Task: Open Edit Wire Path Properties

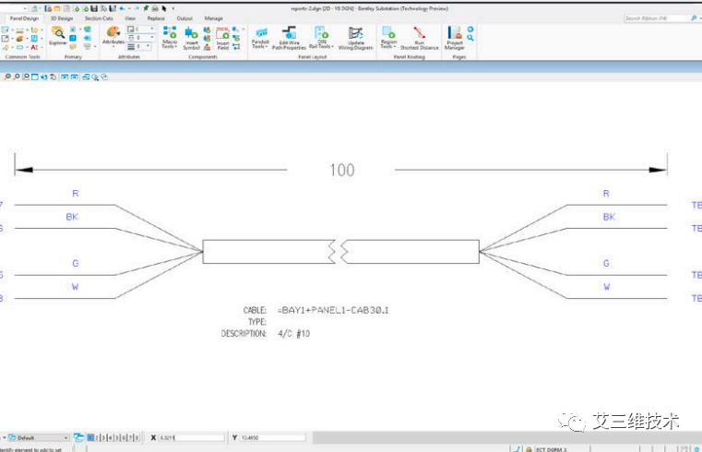Action: (289, 38)
